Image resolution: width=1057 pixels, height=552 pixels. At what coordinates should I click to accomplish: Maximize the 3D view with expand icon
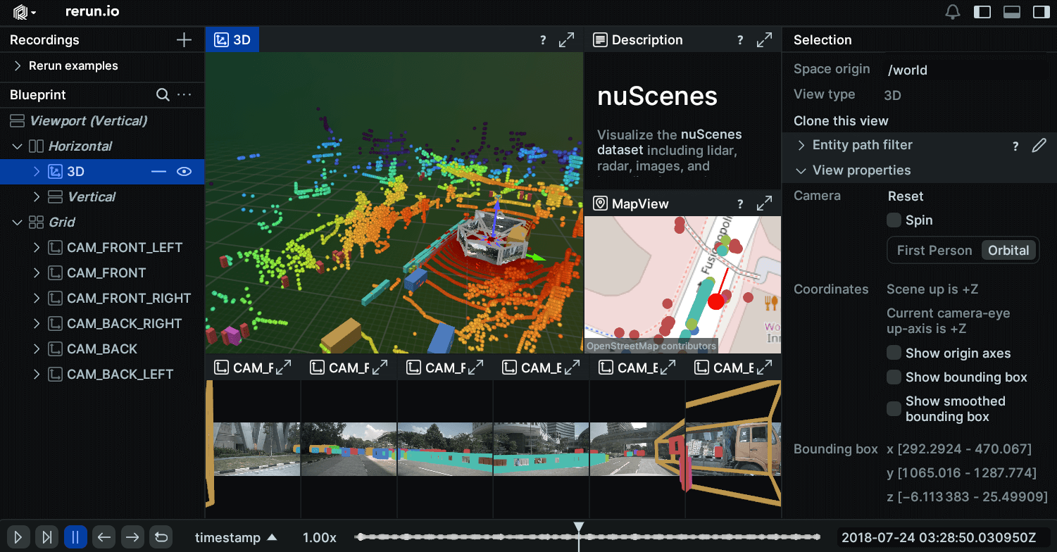coord(566,40)
